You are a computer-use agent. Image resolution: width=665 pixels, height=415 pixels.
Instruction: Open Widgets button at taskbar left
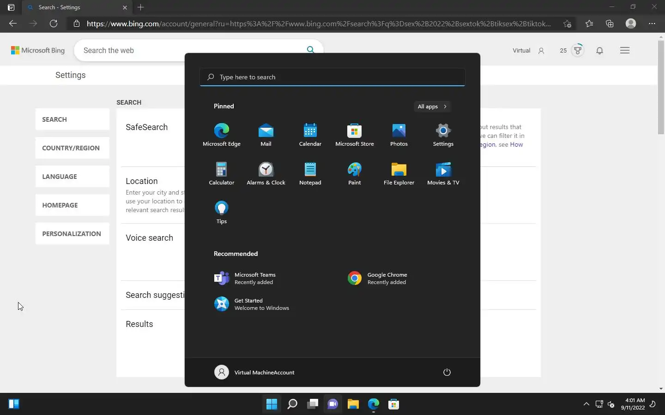14,404
